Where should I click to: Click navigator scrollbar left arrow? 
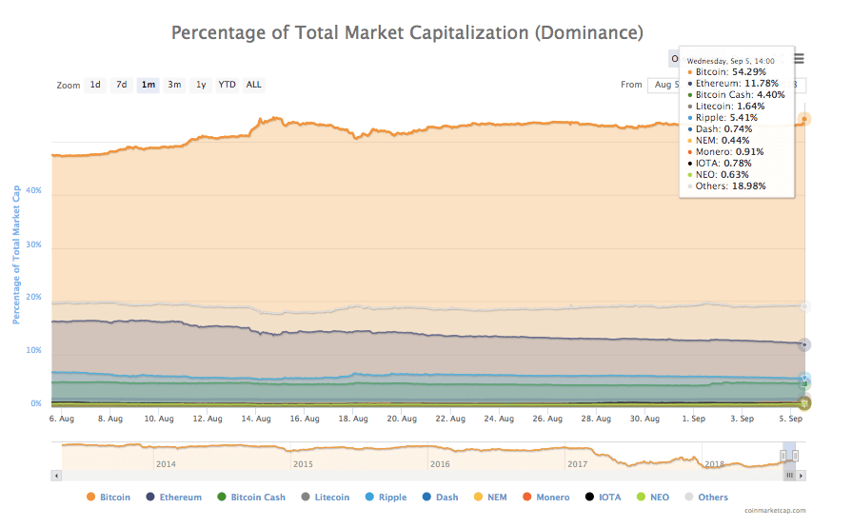[x=56, y=476]
